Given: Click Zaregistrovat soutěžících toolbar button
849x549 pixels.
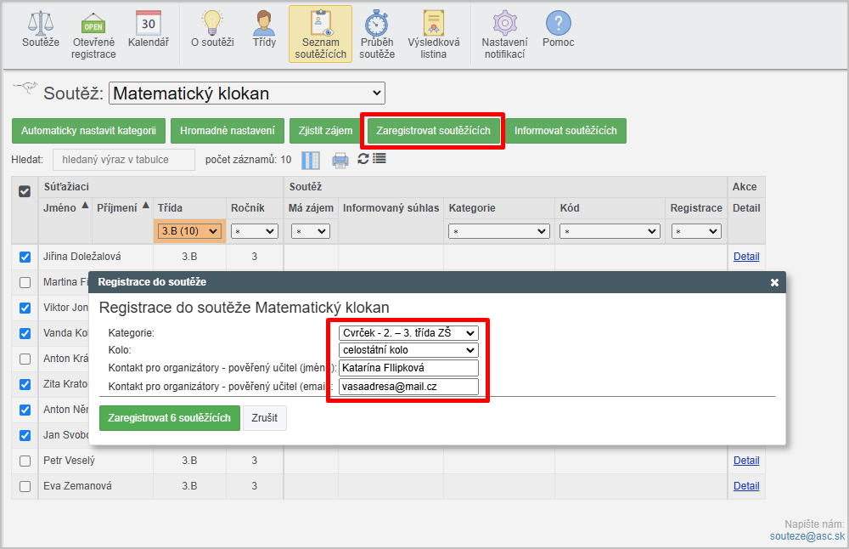Looking at the screenshot, I should [433, 131].
